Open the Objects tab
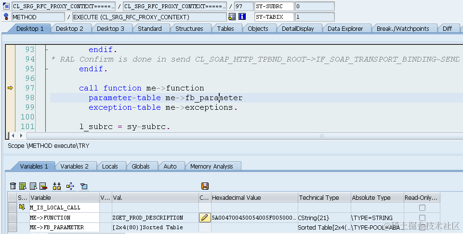Viewport: 463px width, 234px height. [x=258, y=28]
